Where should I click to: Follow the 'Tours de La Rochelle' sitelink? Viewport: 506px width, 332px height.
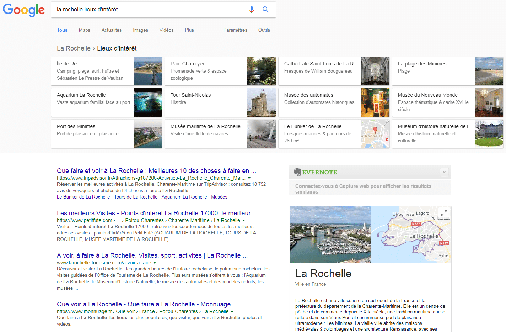(x=136, y=197)
